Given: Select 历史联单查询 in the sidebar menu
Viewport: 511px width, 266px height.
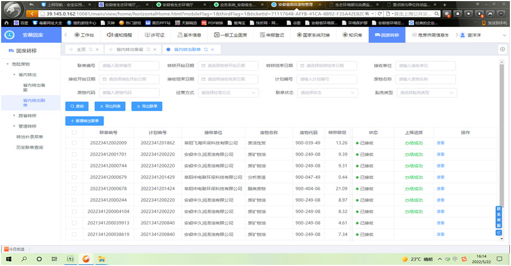Looking at the screenshot, I should [30, 147].
